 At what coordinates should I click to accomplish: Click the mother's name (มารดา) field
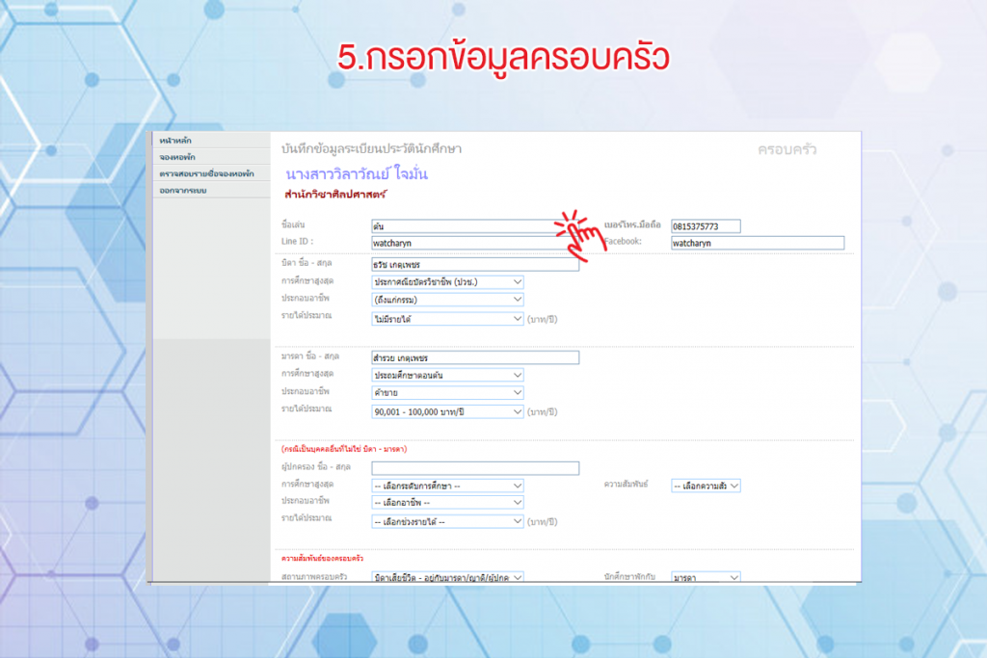point(474,357)
